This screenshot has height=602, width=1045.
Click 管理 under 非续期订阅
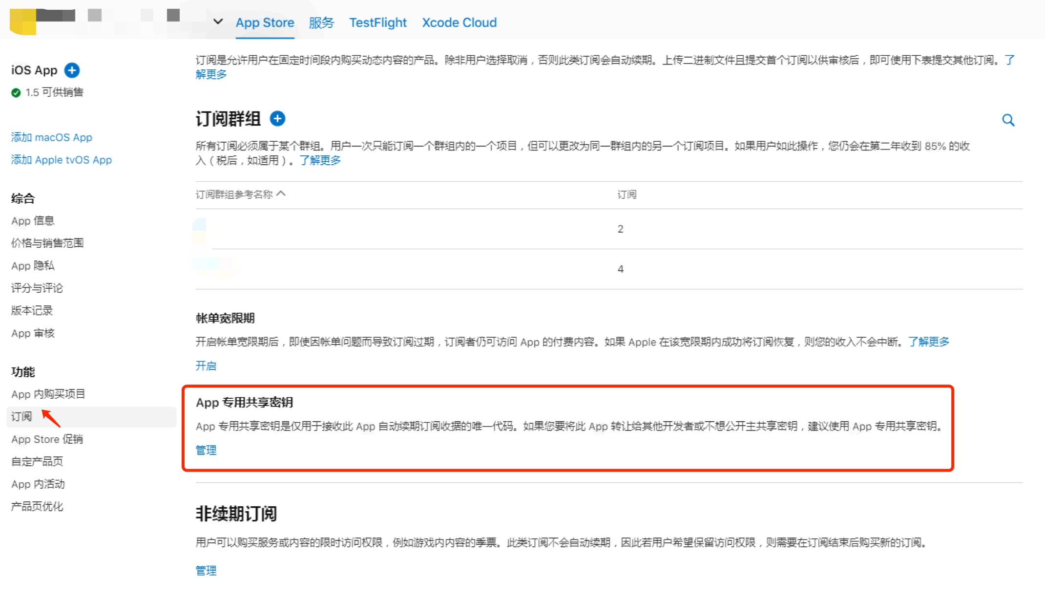coord(206,570)
